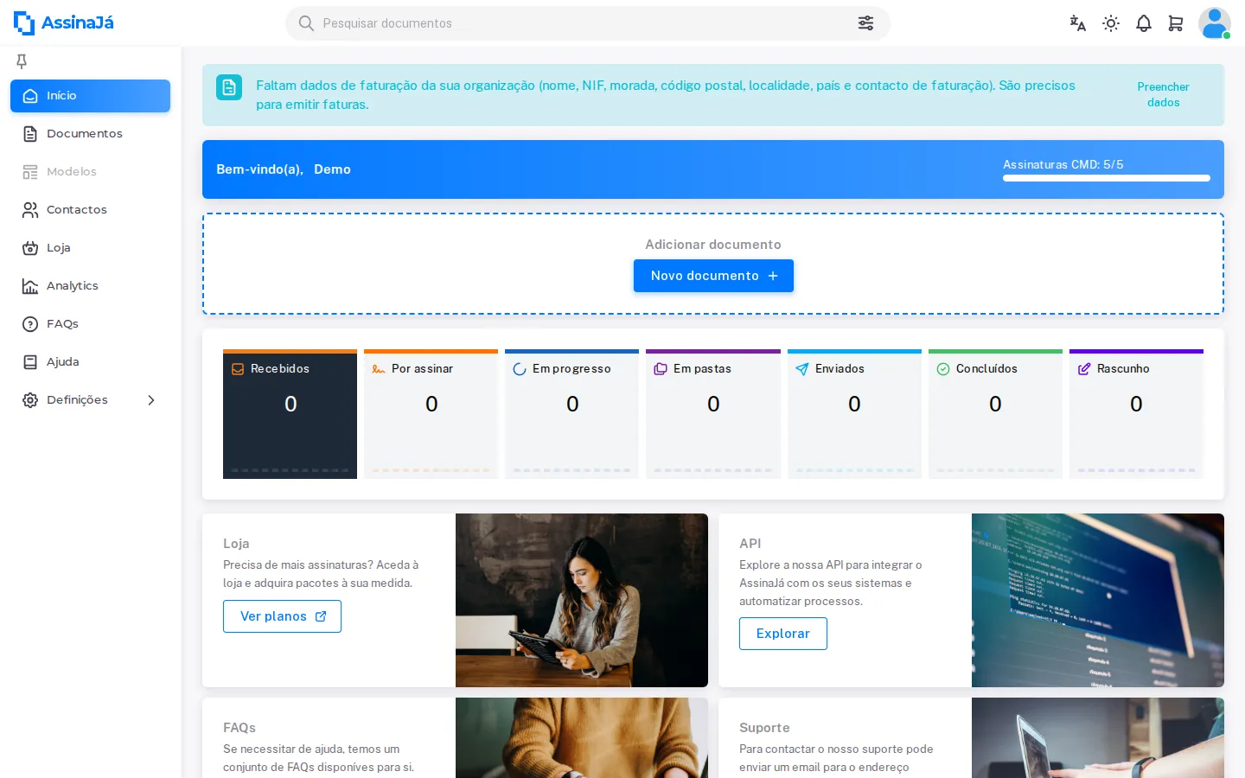Click Preencher dados link
The image size is (1245, 778).
tap(1163, 94)
